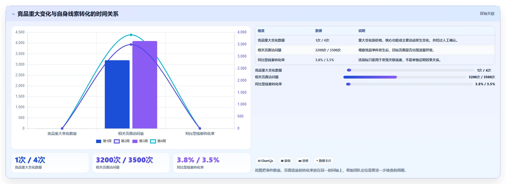Click the data point at 竞品重大变化数量 on the axis
The height and width of the screenshot is (184, 506).
point(62,128)
